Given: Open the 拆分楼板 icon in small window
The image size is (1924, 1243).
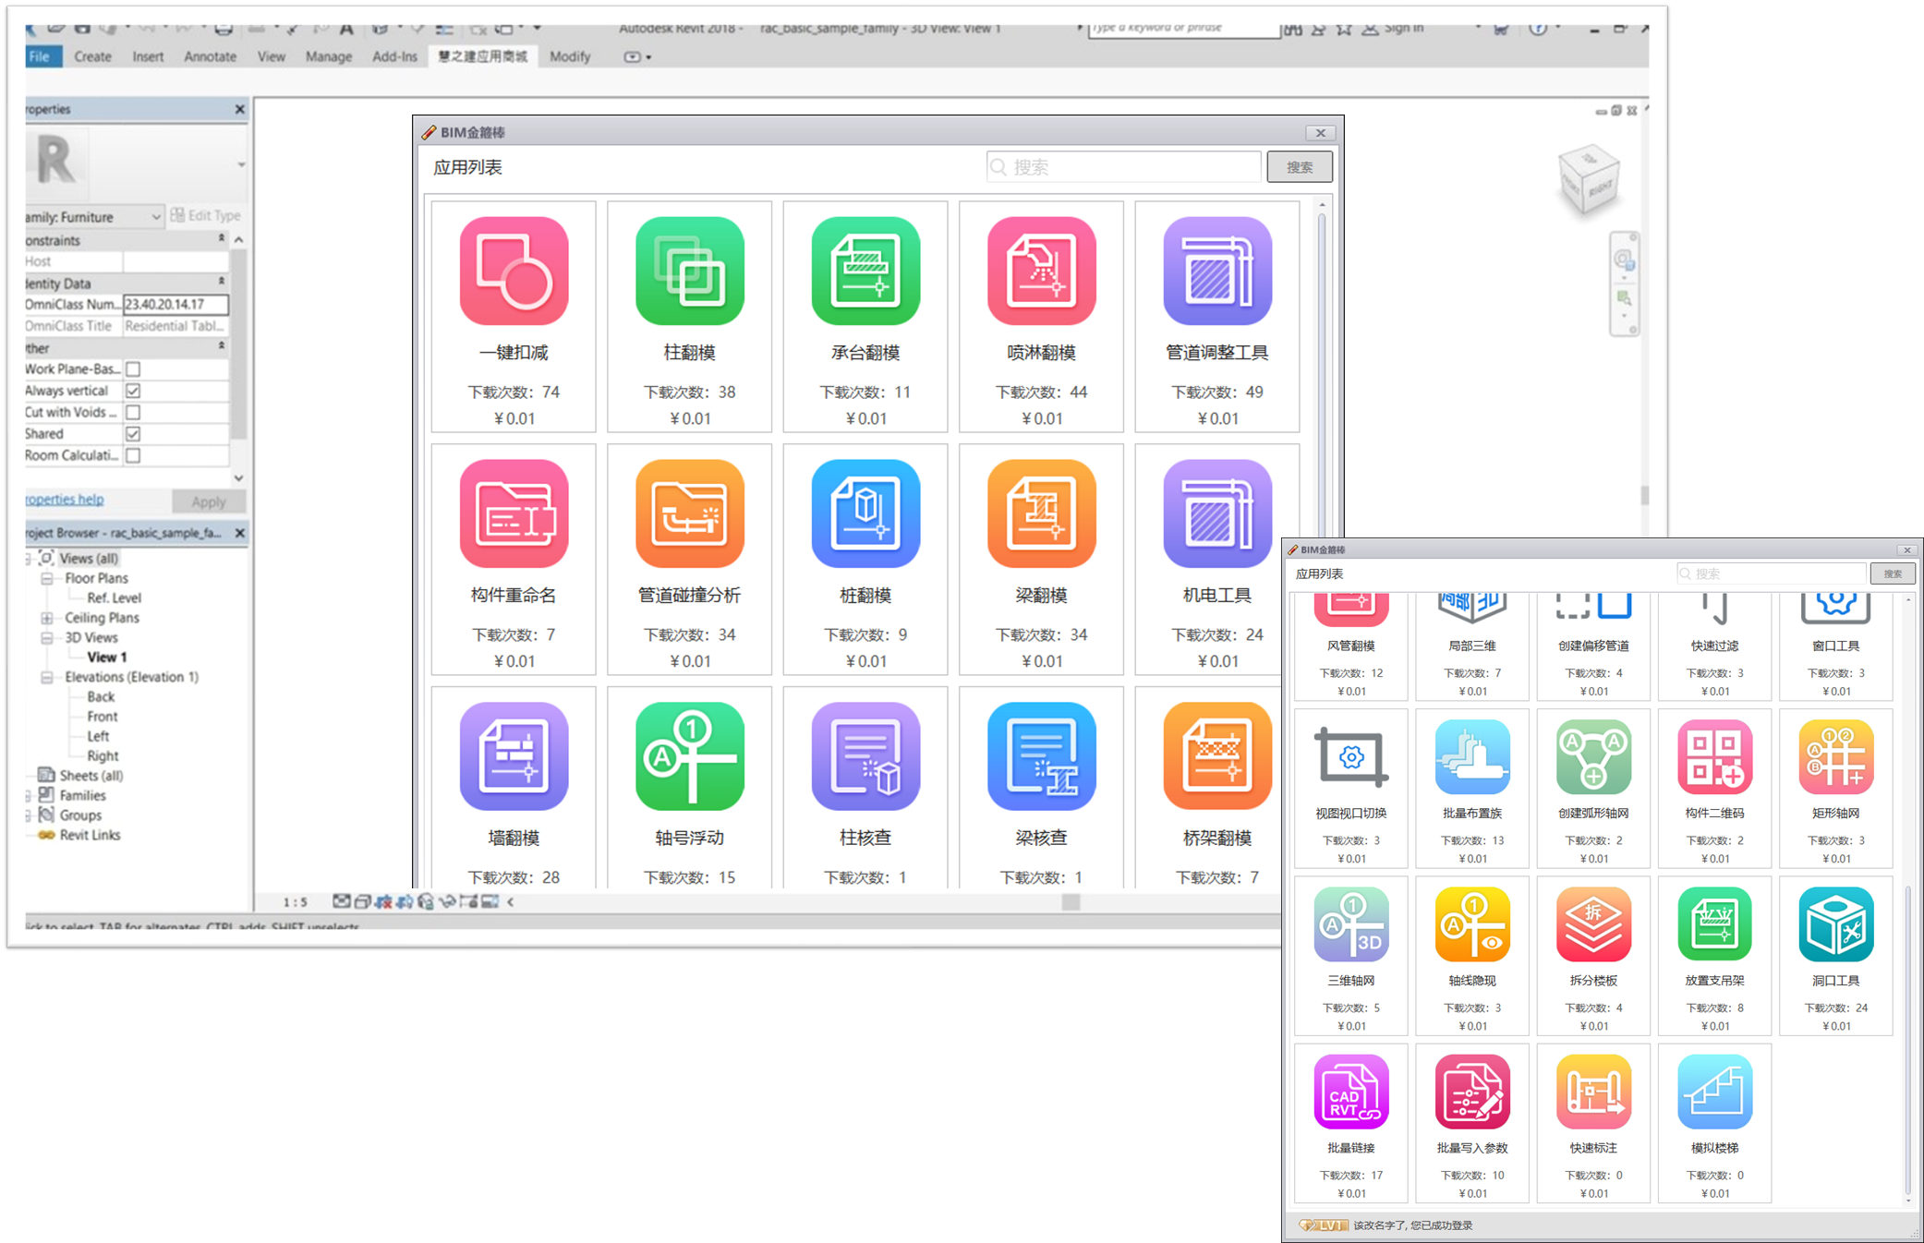Looking at the screenshot, I should click(x=1593, y=924).
